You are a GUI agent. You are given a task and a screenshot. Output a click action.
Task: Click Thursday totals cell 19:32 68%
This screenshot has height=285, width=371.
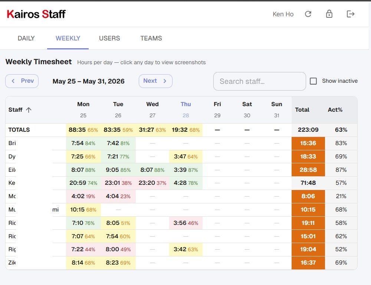pyautogui.click(x=186, y=130)
